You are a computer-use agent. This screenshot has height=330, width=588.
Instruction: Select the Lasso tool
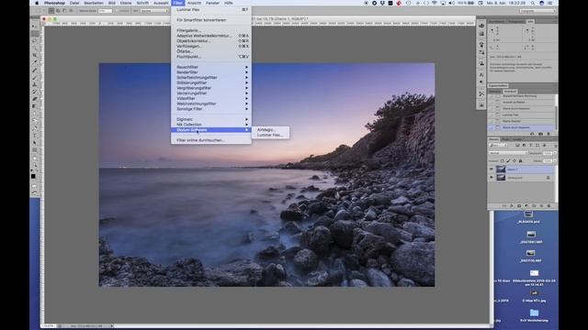pyautogui.click(x=35, y=40)
